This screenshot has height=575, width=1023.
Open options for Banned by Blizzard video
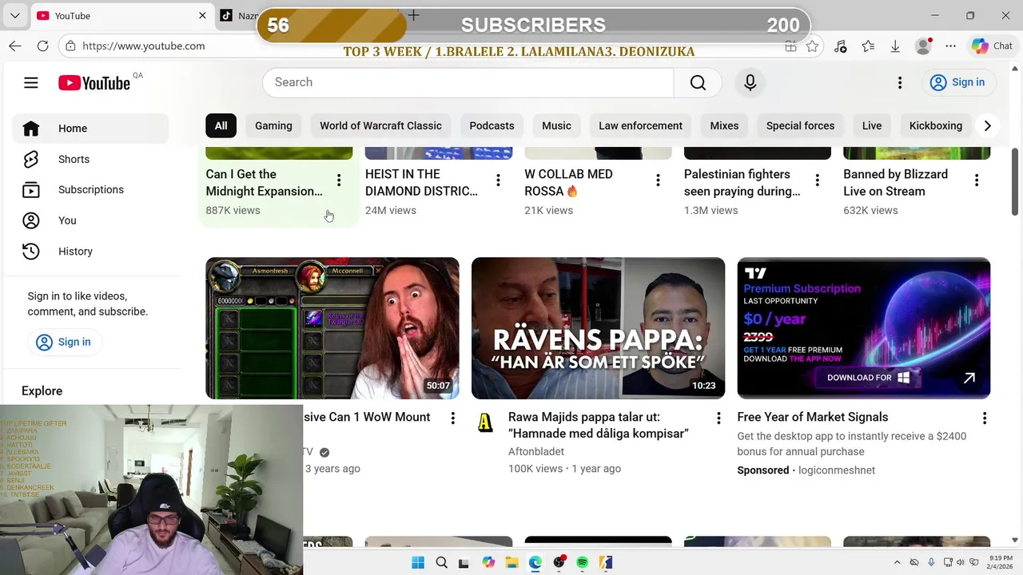coord(977,181)
